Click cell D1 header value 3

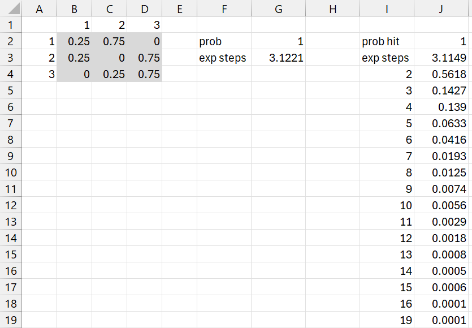tap(145, 24)
